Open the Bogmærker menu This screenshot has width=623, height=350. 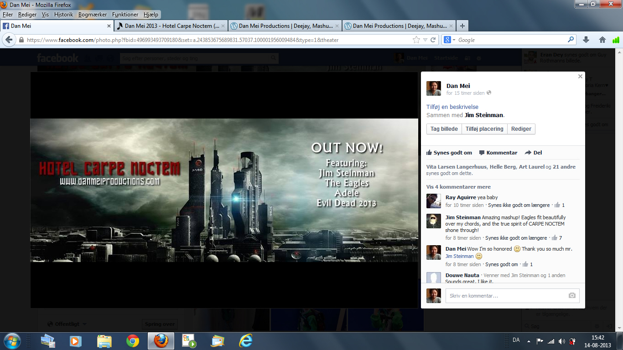point(92,15)
